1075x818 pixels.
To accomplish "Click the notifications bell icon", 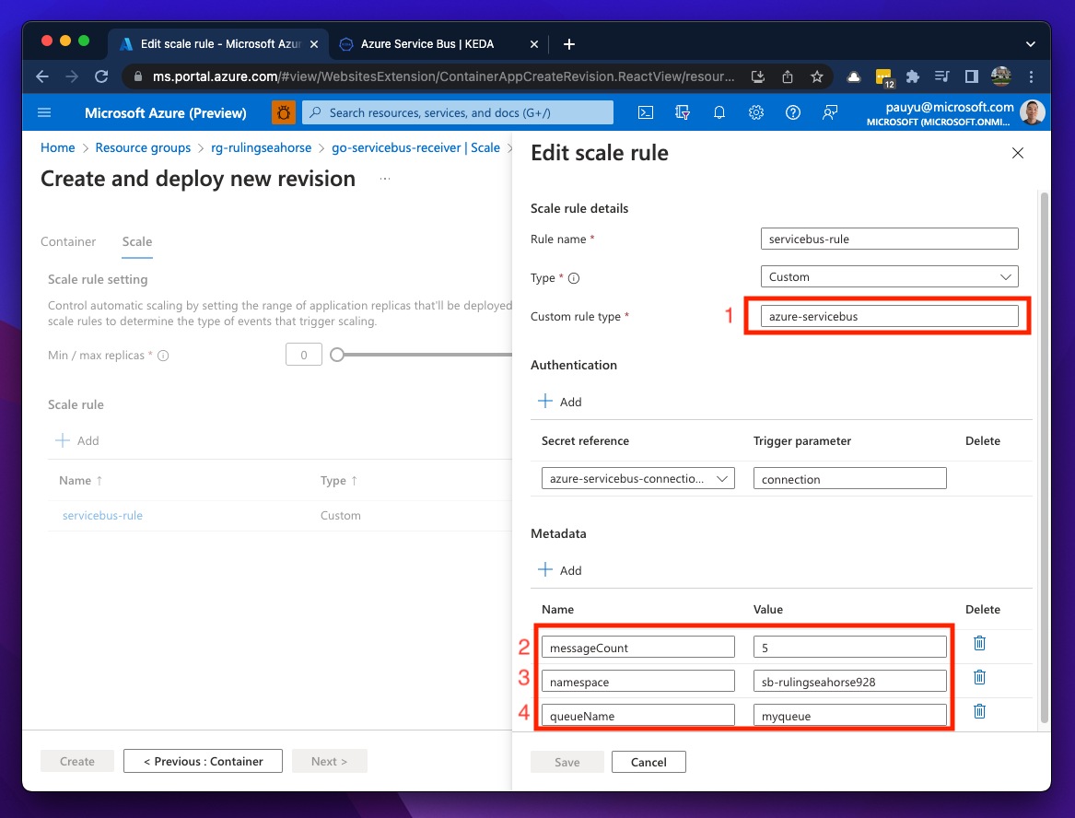I will (x=719, y=112).
